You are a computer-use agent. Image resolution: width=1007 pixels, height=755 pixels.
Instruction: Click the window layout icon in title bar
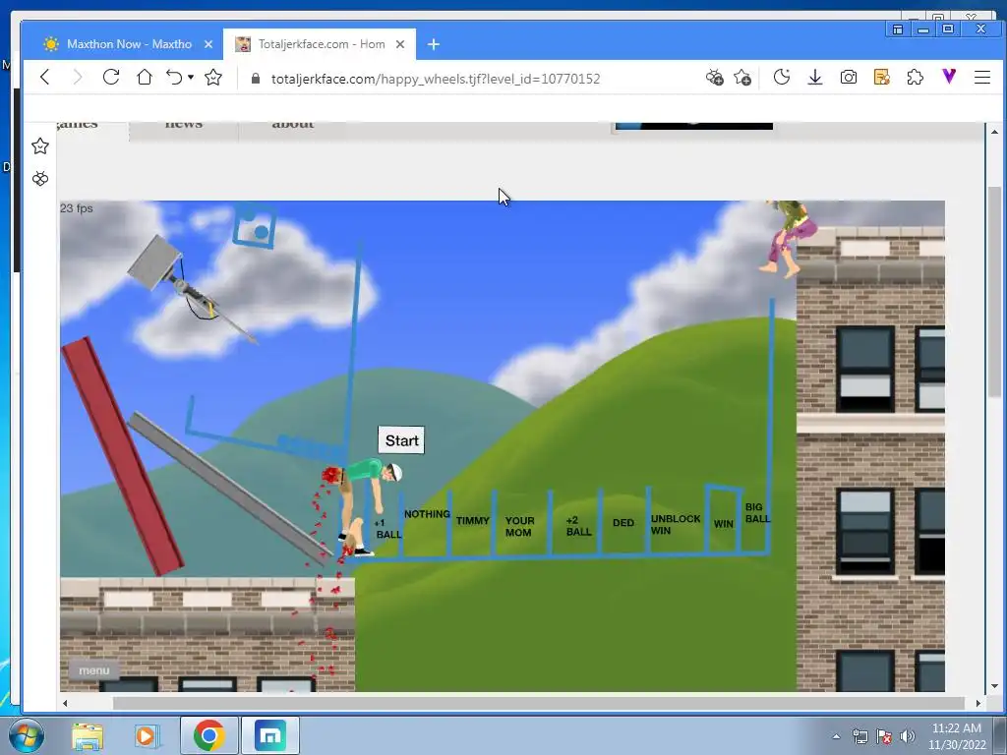click(898, 29)
